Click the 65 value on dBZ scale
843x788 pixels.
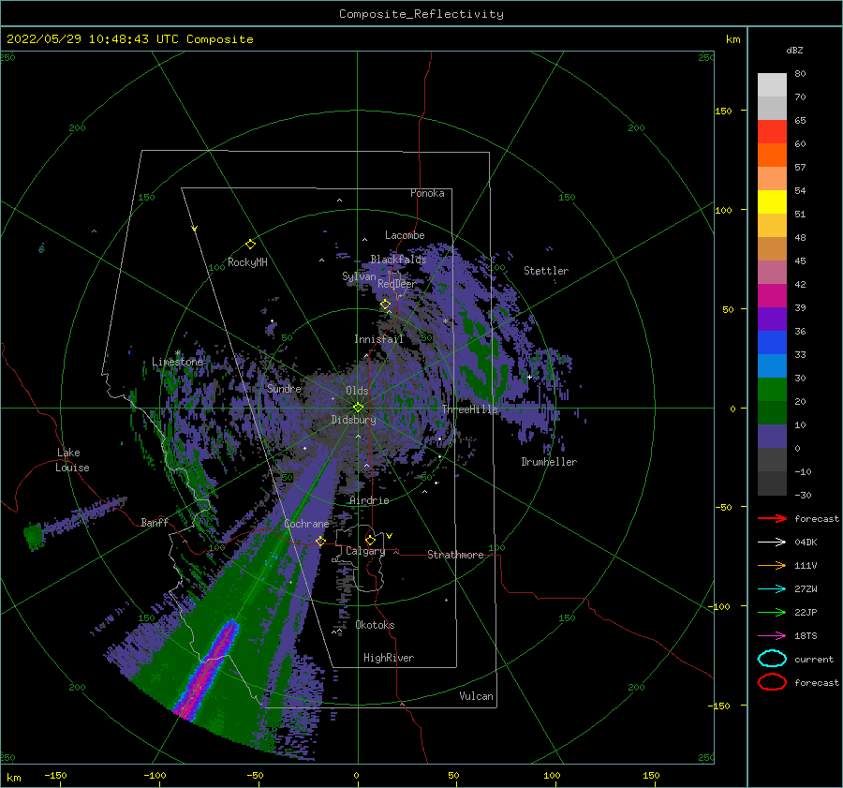tap(800, 121)
